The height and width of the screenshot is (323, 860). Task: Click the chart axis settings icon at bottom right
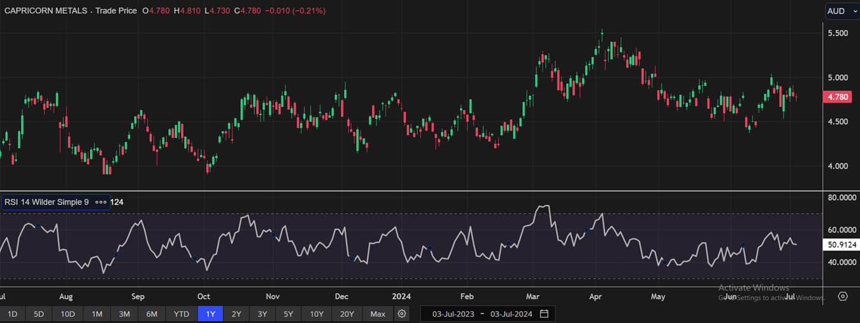coord(843,296)
